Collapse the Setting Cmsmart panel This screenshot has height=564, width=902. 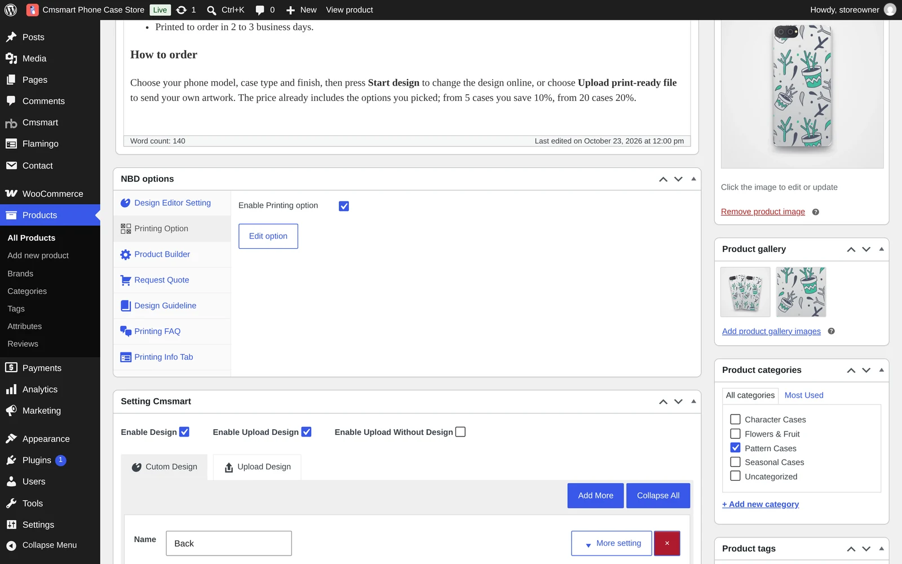click(x=693, y=402)
